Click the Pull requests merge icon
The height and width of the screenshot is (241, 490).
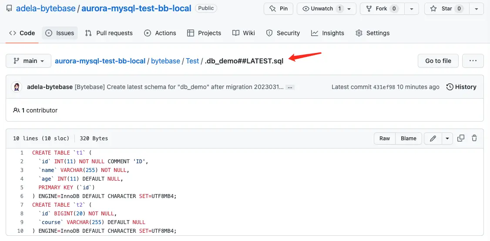point(88,33)
